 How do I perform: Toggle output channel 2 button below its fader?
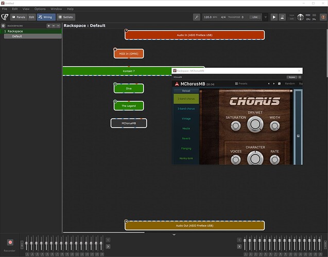[251, 254]
